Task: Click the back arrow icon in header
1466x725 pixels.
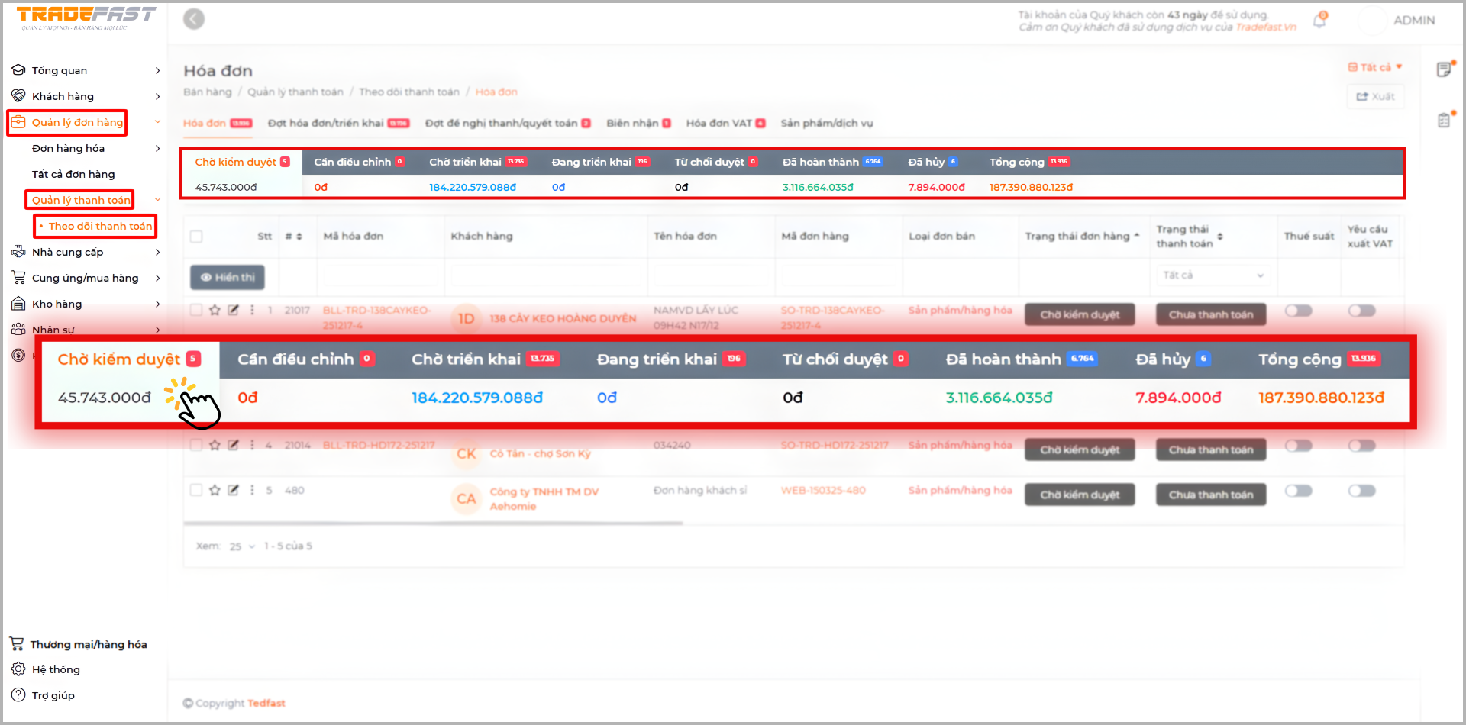Action: [x=194, y=19]
